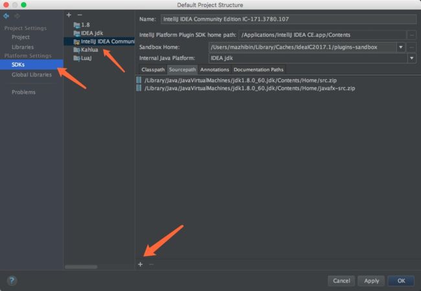This screenshot has width=421, height=291.
Task: Click the Plugin SDK home path field
Action: [323, 35]
